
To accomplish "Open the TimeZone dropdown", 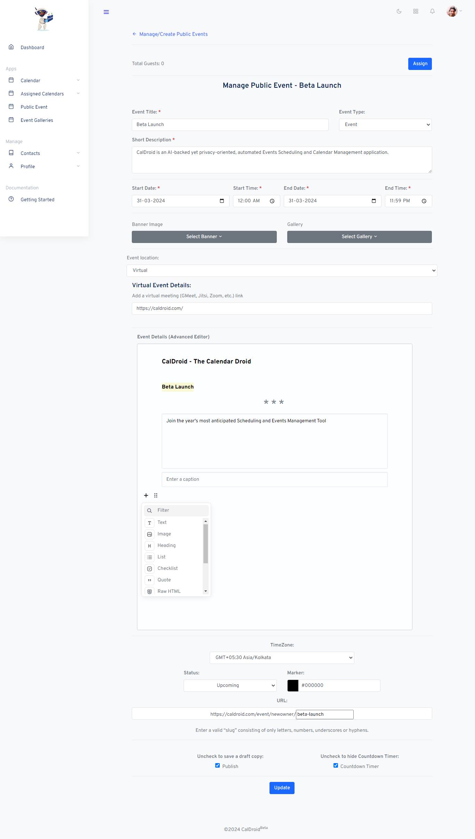I will coord(282,658).
